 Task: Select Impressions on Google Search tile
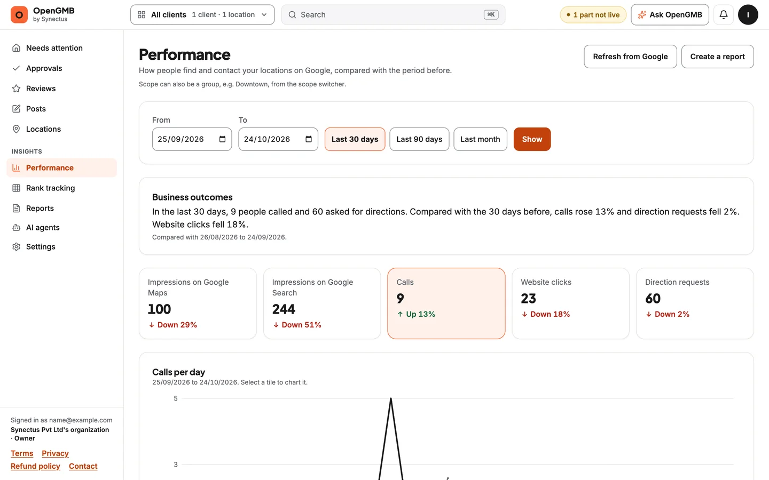[322, 303]
